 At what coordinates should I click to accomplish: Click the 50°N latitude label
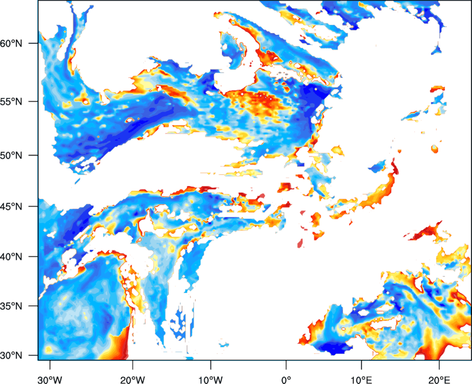tap(11, 155)
